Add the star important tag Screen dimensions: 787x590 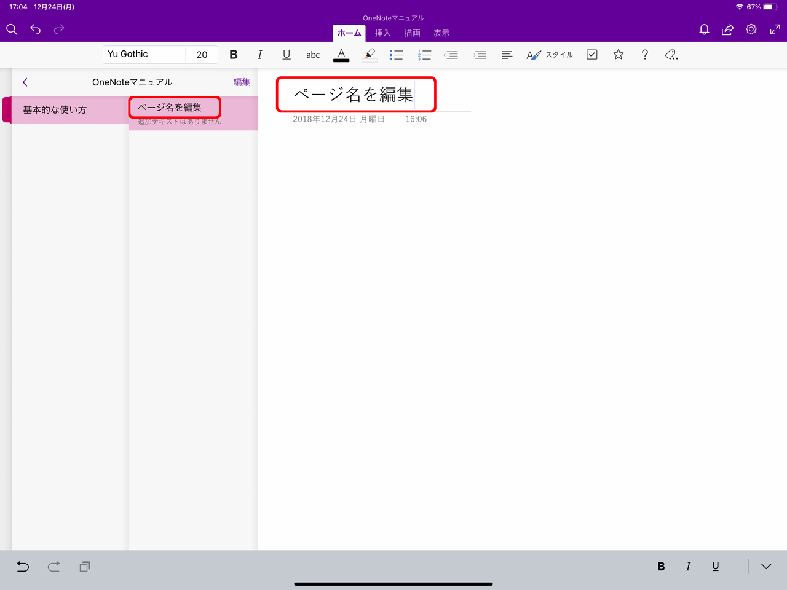(x=619, y=55)
